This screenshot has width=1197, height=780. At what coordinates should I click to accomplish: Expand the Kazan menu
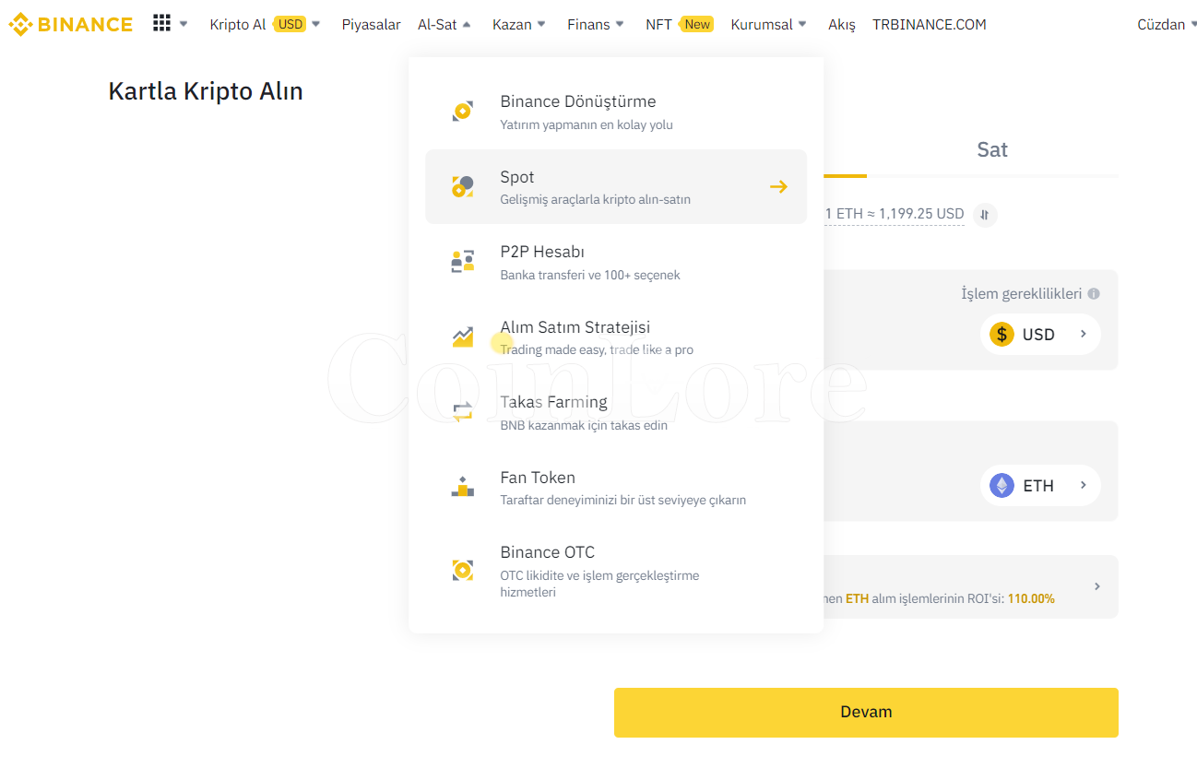coord(519,24)
